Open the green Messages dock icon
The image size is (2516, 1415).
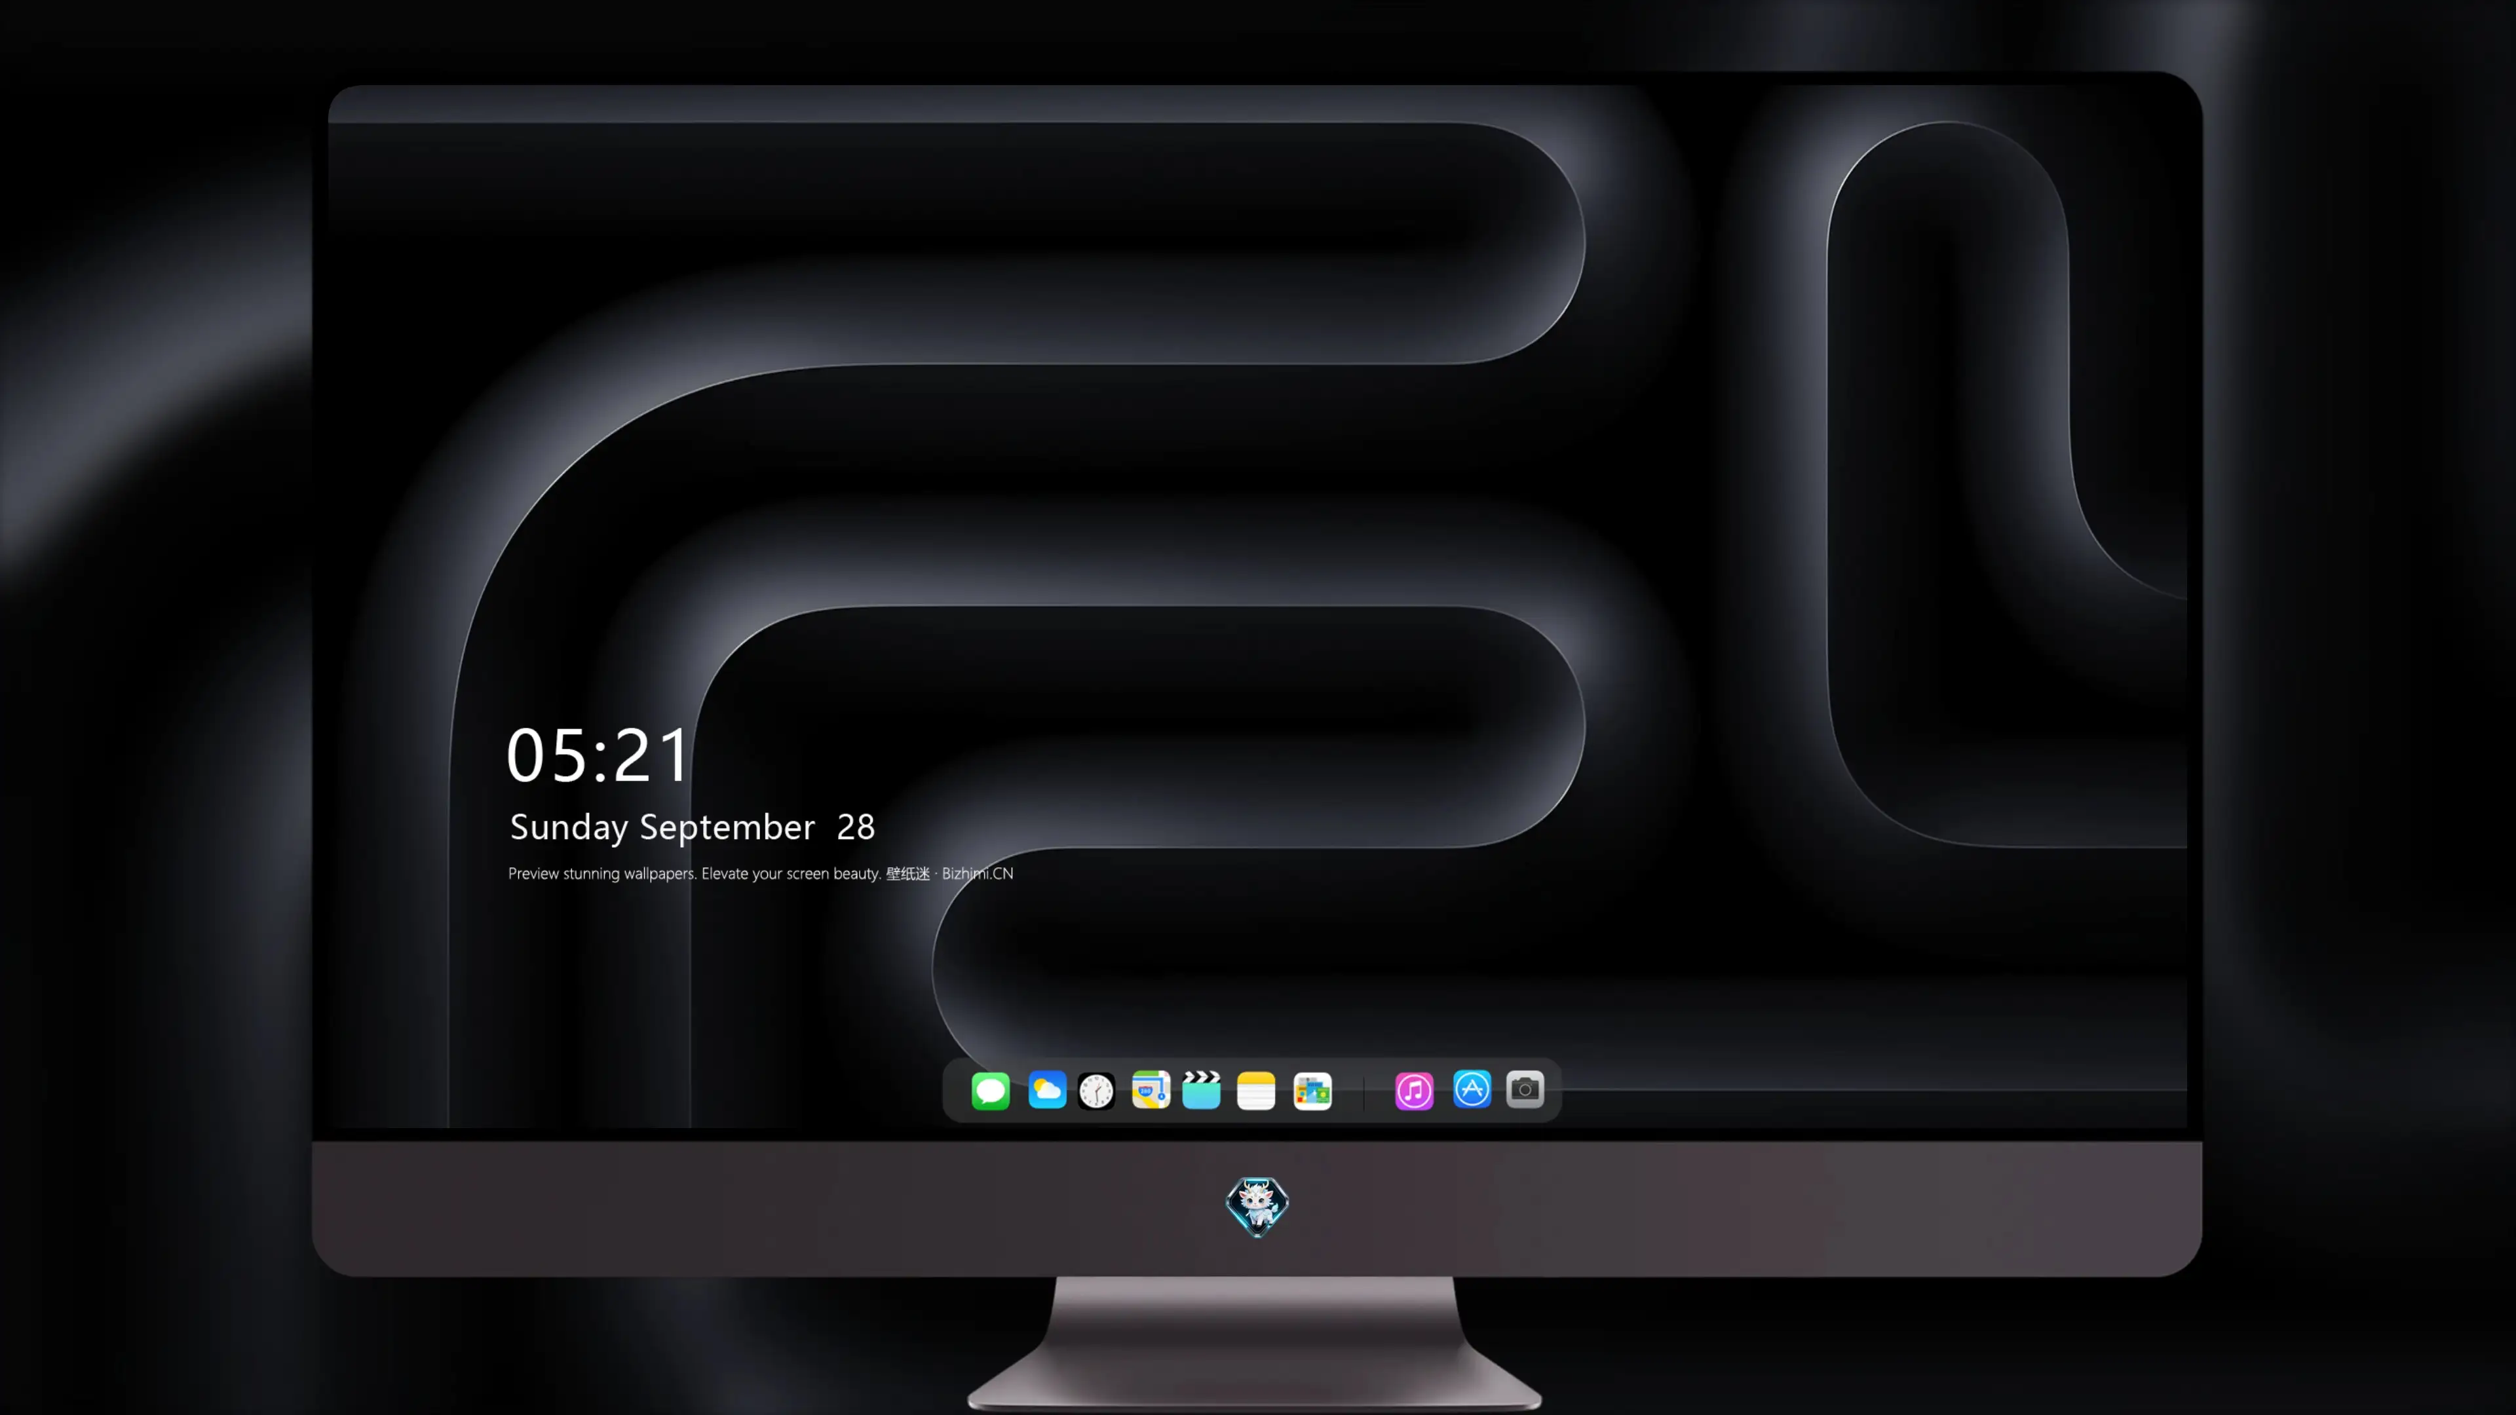991,1090
